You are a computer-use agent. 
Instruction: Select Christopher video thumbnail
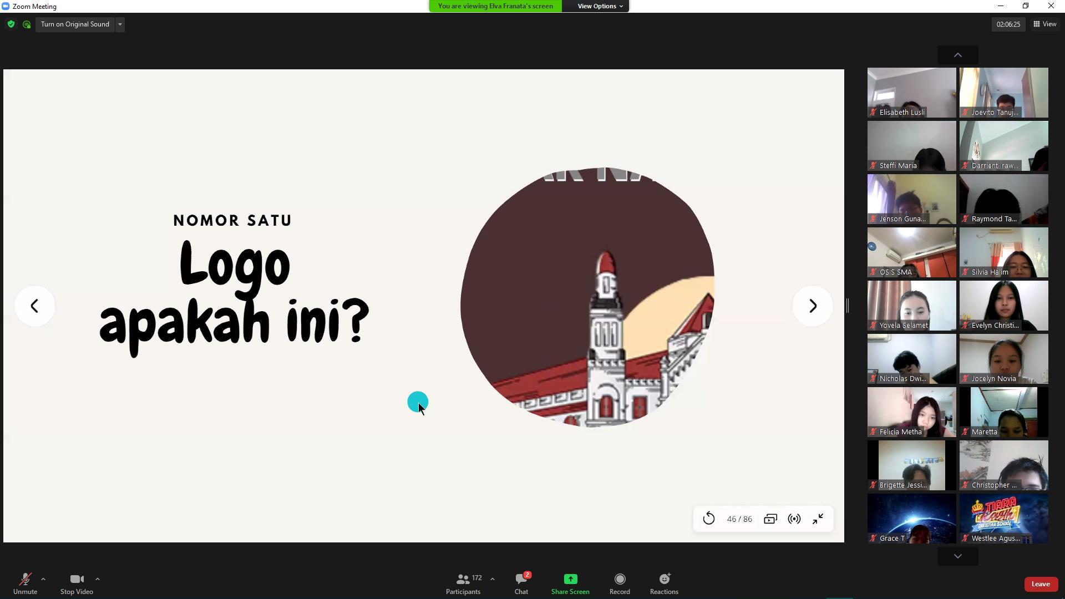(1003, 465)
